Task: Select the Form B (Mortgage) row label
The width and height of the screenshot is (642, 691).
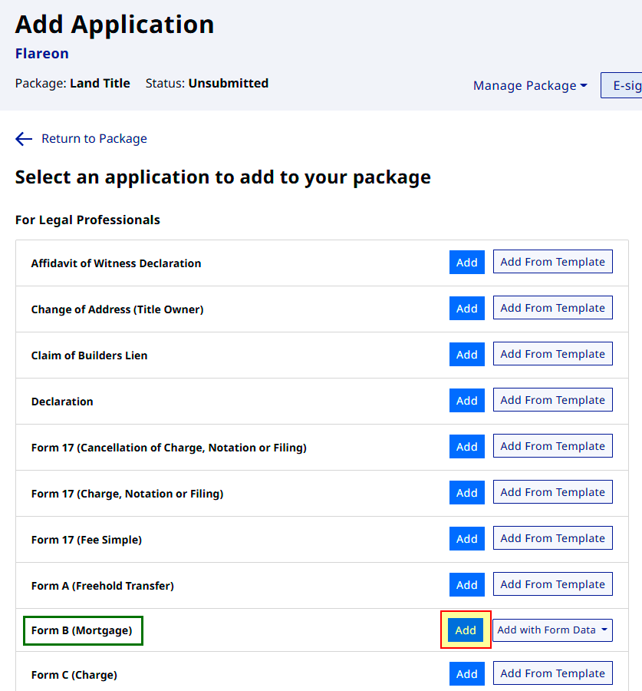Action: point(82,630)
